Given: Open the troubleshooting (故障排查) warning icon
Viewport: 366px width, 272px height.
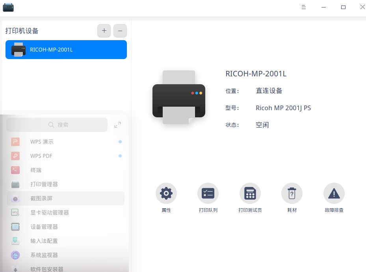Looking at the screenshot, I should pyautogui.click(x=334, y=193).
